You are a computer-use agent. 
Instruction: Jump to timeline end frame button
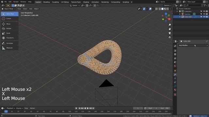coord(93,108)
